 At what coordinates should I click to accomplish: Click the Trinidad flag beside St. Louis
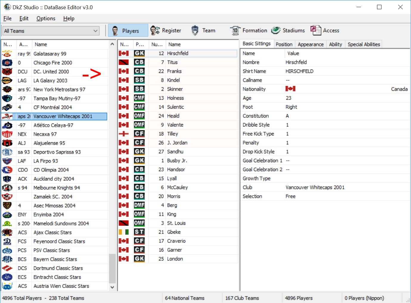pyautogui.click(x=124, y=223)
